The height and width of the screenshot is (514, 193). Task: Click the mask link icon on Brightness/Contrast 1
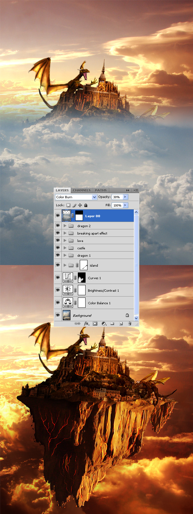click(x=75, y=290)
